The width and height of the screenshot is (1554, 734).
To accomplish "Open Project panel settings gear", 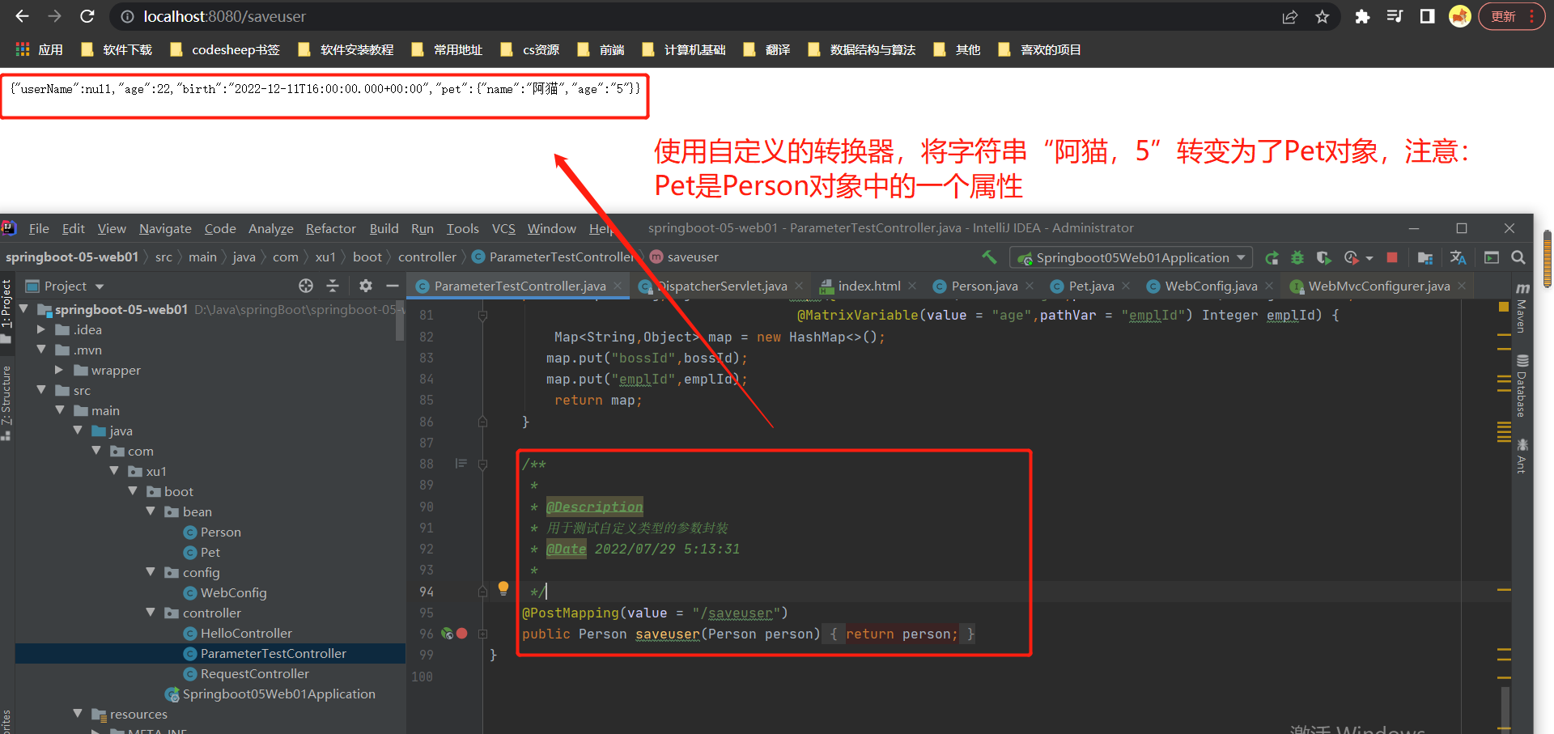I will click(x=366, y=286).
